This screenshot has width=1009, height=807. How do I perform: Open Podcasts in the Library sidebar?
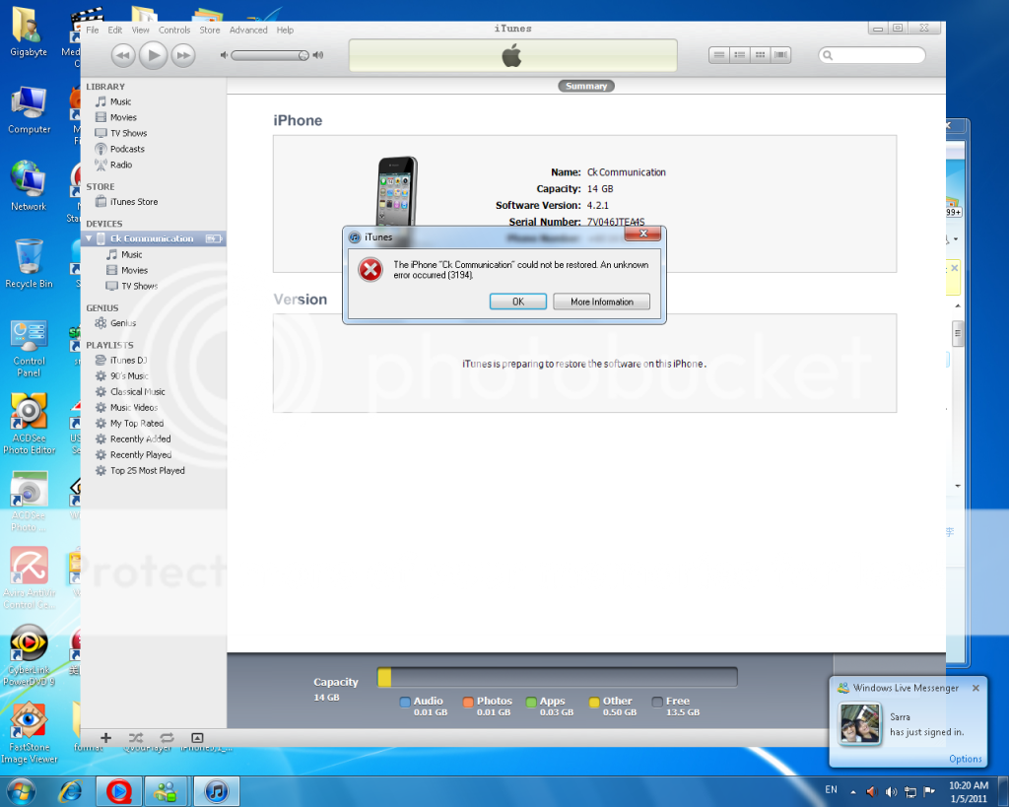(x=127, y=149)
